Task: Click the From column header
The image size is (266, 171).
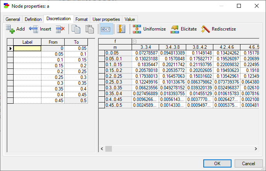Action: [53, 42]
